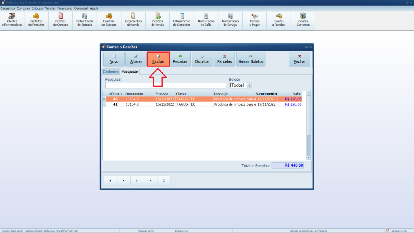This screenshot has width=414, height=233.
Task: Expand the Boleto dropdown filter
Action: tap(249, 85)
